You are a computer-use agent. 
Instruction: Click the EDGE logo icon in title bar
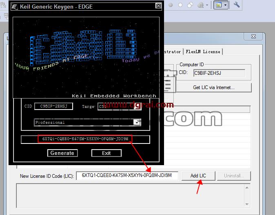coord(14,7)
